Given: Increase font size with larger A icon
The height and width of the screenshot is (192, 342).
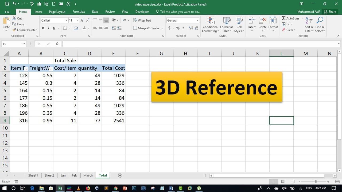Looking at the screenshot, I should (x=82, y=21).
